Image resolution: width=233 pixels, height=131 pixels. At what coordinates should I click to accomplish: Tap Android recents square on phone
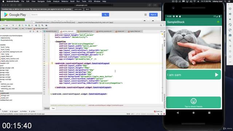tap(209, 113)
